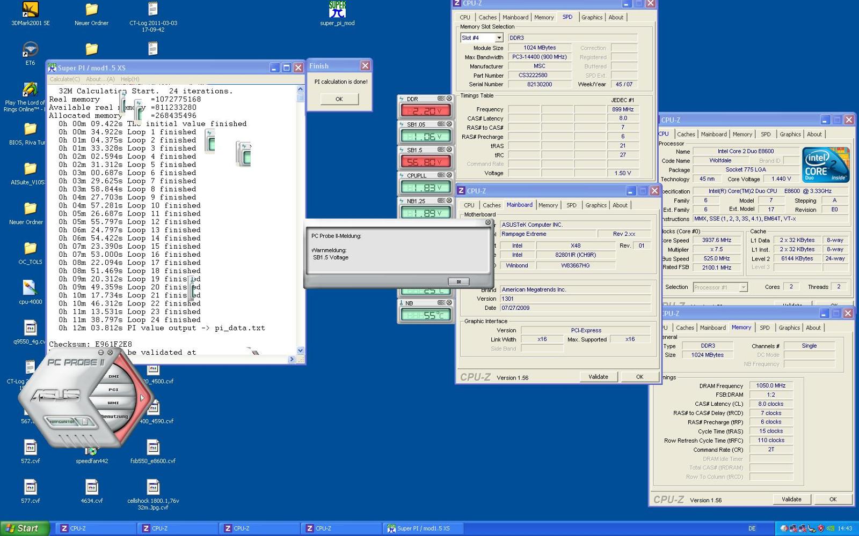
Task: Click Core Speed value 3937.6 MHz
Action: [717, 240]
